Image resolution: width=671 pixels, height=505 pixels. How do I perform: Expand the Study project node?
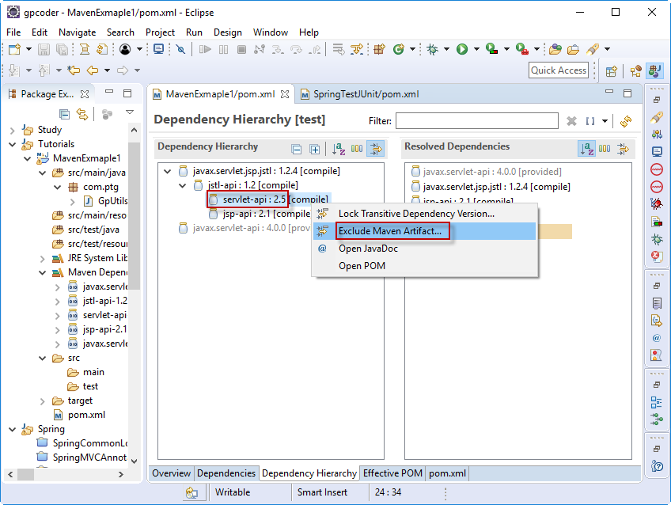(12, 130)
